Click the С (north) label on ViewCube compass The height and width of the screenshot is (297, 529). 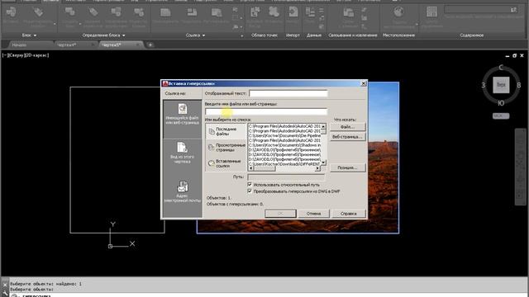point(501,68)
